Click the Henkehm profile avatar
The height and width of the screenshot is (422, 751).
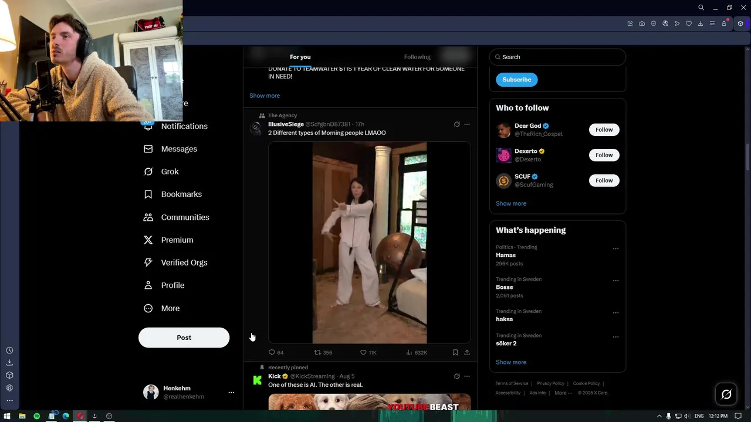coord(151,392)
